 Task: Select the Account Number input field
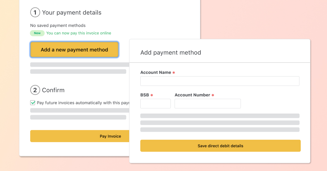[x=208, y=104]
